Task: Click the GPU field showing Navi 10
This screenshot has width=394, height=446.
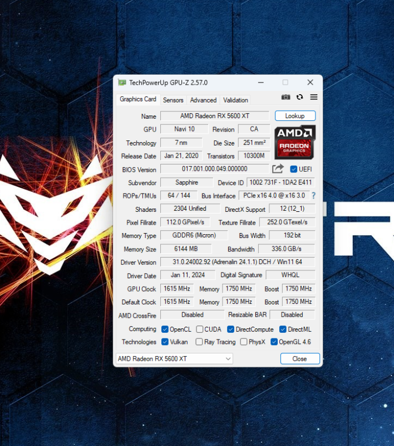Action: 184,129
